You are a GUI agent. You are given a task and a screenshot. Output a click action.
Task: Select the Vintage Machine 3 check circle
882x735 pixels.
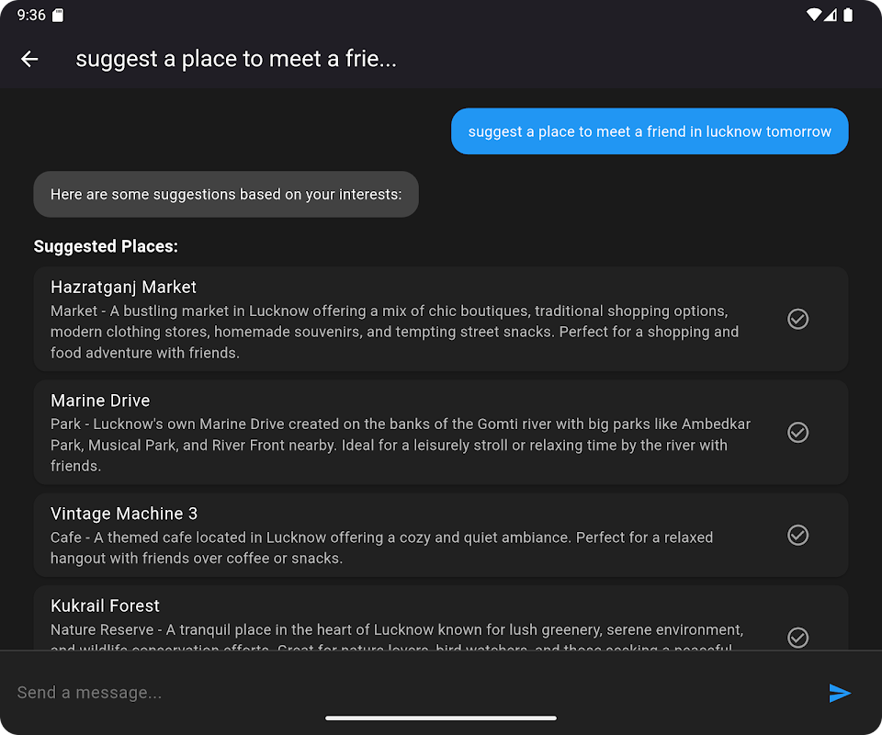click(797, 535)
